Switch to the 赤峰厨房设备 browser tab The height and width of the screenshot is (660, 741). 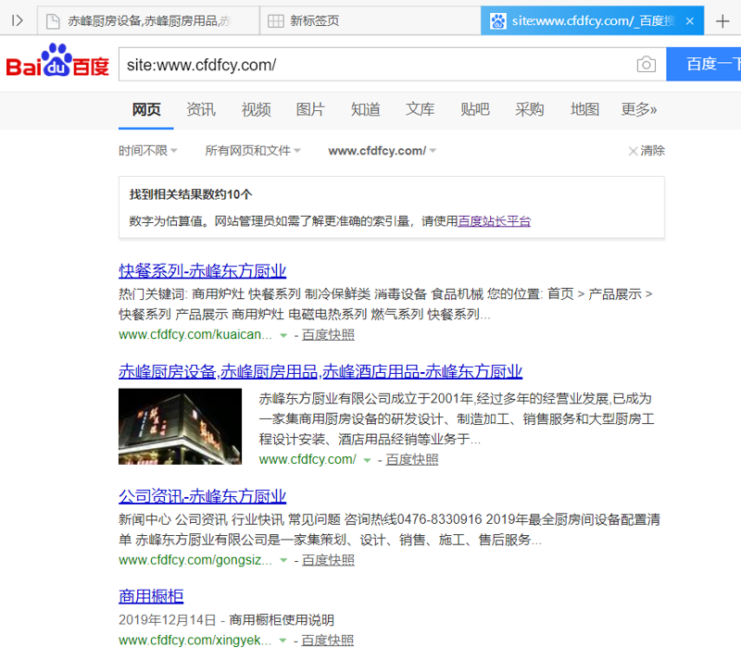(x=148, y=20)
